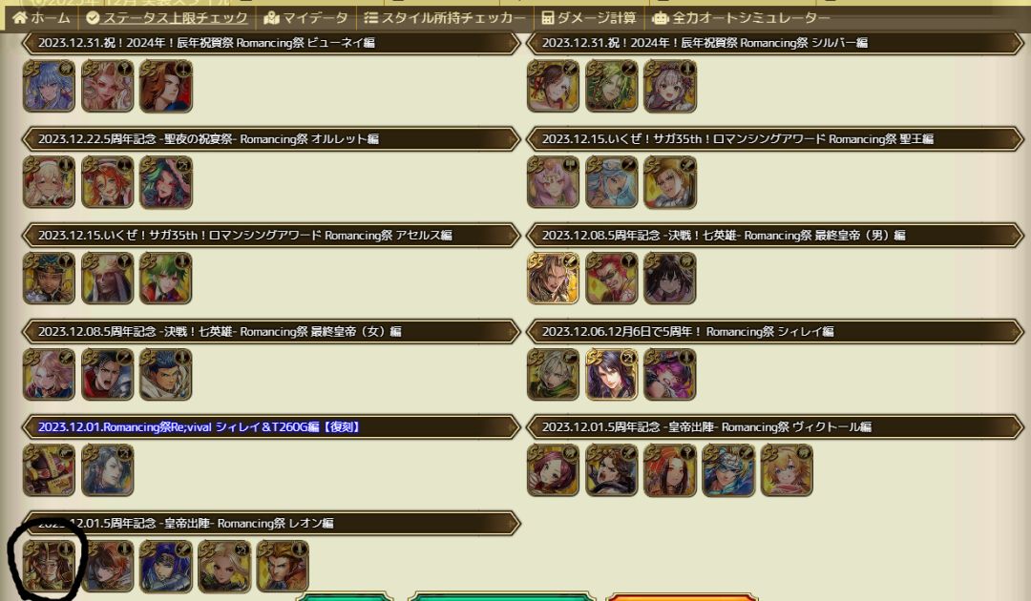Select the purple-haired middle style in シィレイ編 row
This screenshot has width=1031, height=601.
coord(612,374)
